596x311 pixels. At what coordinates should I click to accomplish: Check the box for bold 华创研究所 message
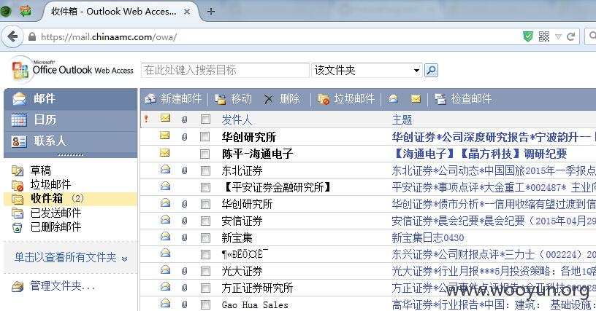pos(205,136)
